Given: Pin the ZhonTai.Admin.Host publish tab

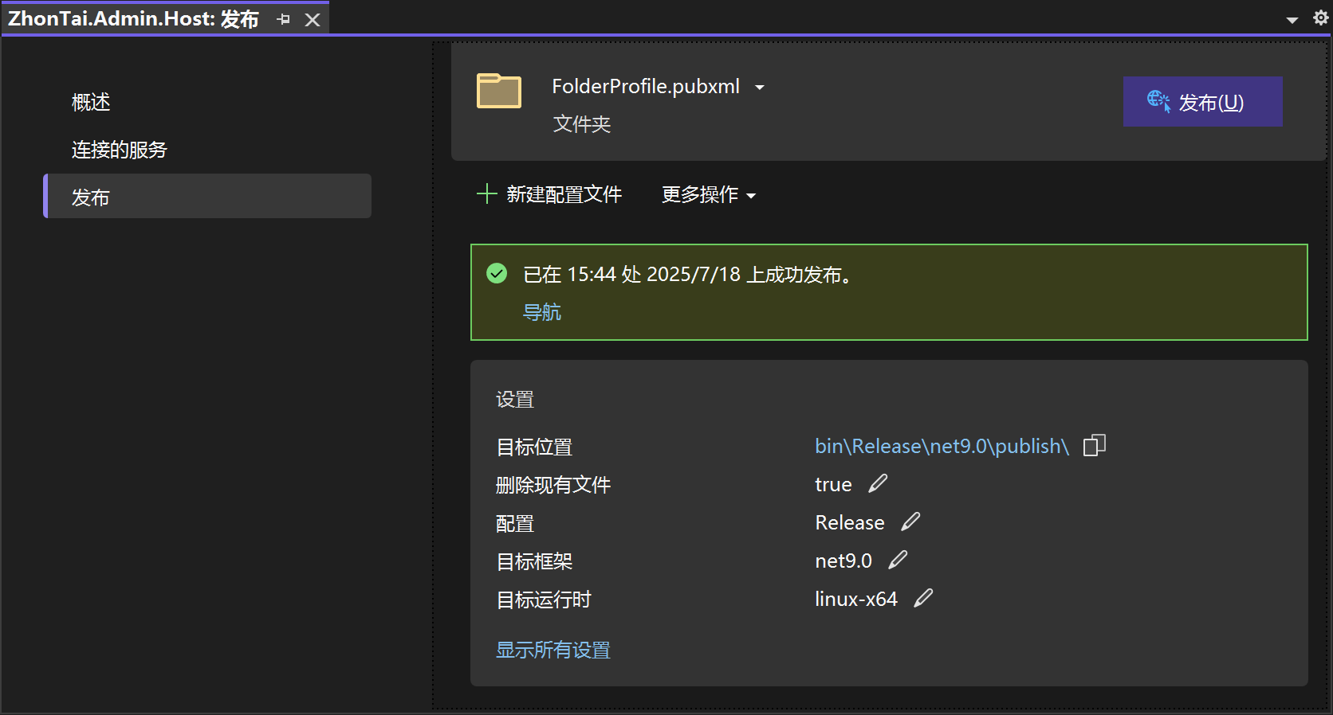Looking at the screenshot, I should pyautogui.click(x=283, y=19).
